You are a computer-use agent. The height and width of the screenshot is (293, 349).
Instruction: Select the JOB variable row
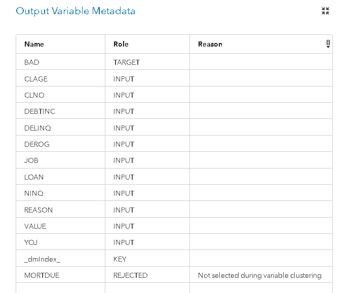point(174,160)
